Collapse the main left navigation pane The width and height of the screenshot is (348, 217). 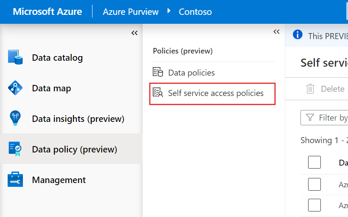tap(135, 33)
